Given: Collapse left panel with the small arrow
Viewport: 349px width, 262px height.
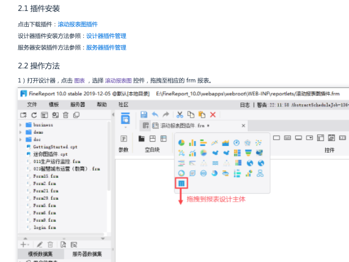Looking at the screenshot, I should [x=113, y=115].
